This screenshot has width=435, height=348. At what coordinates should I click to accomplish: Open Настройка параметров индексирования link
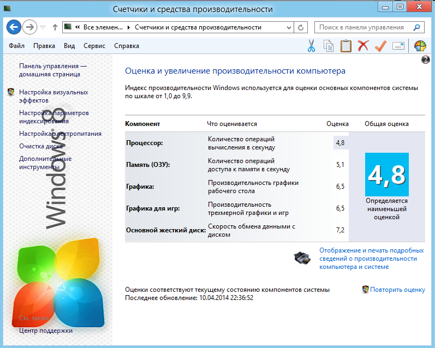pyautogui.click(x=54, y=117)
